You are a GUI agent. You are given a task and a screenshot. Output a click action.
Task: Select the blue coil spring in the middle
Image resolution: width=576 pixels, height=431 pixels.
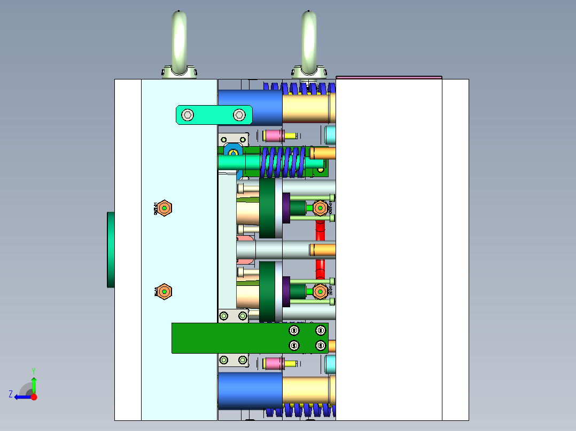click(x=283, y=162)
